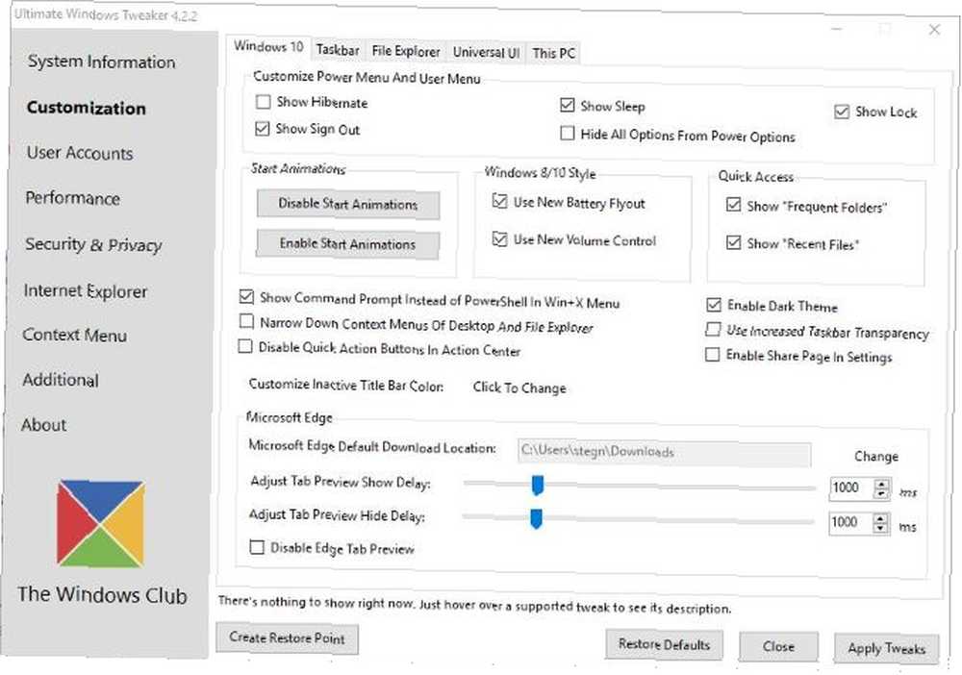Toggle Show Command Prompt Instead of PowerShell

click(x=246, y=297)
